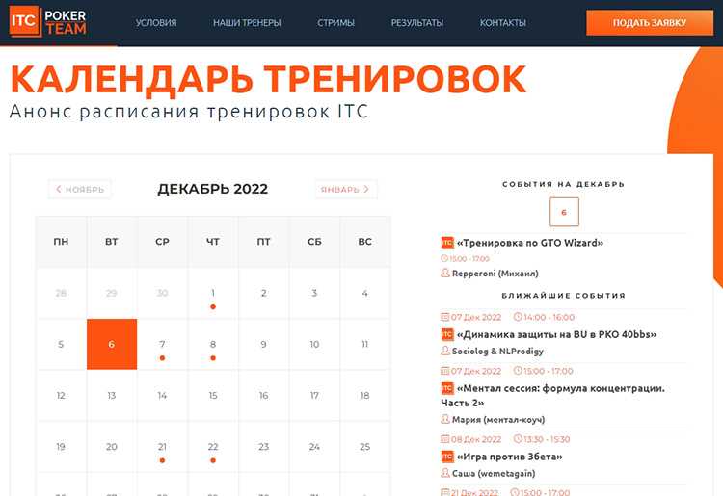Click trainer icon beside Мария (ментал-коуч)
723x496 pixels.
(x=445, y=420)
